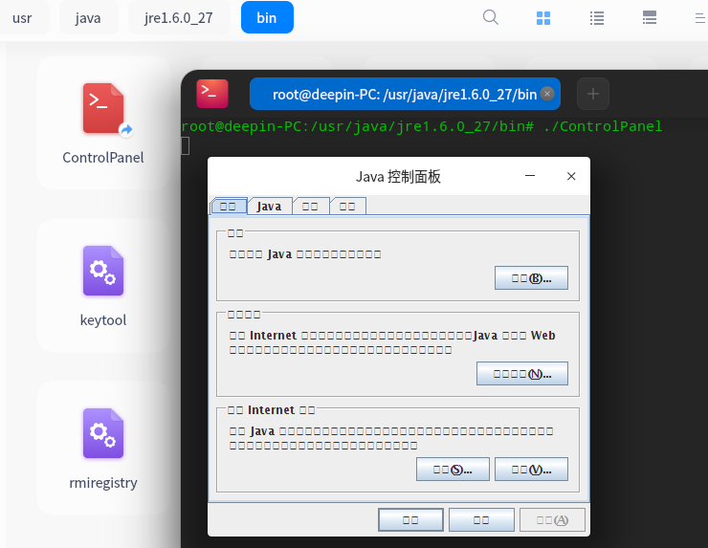708x548 pixels.
Task: Open the third tab after Java
Action: click(310, 207)
